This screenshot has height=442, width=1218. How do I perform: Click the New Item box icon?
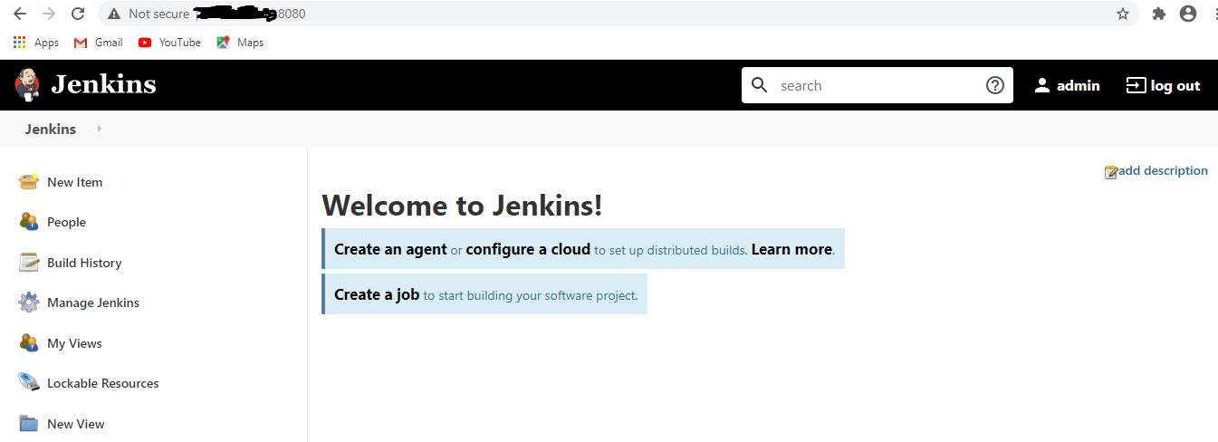coord(29,182)
